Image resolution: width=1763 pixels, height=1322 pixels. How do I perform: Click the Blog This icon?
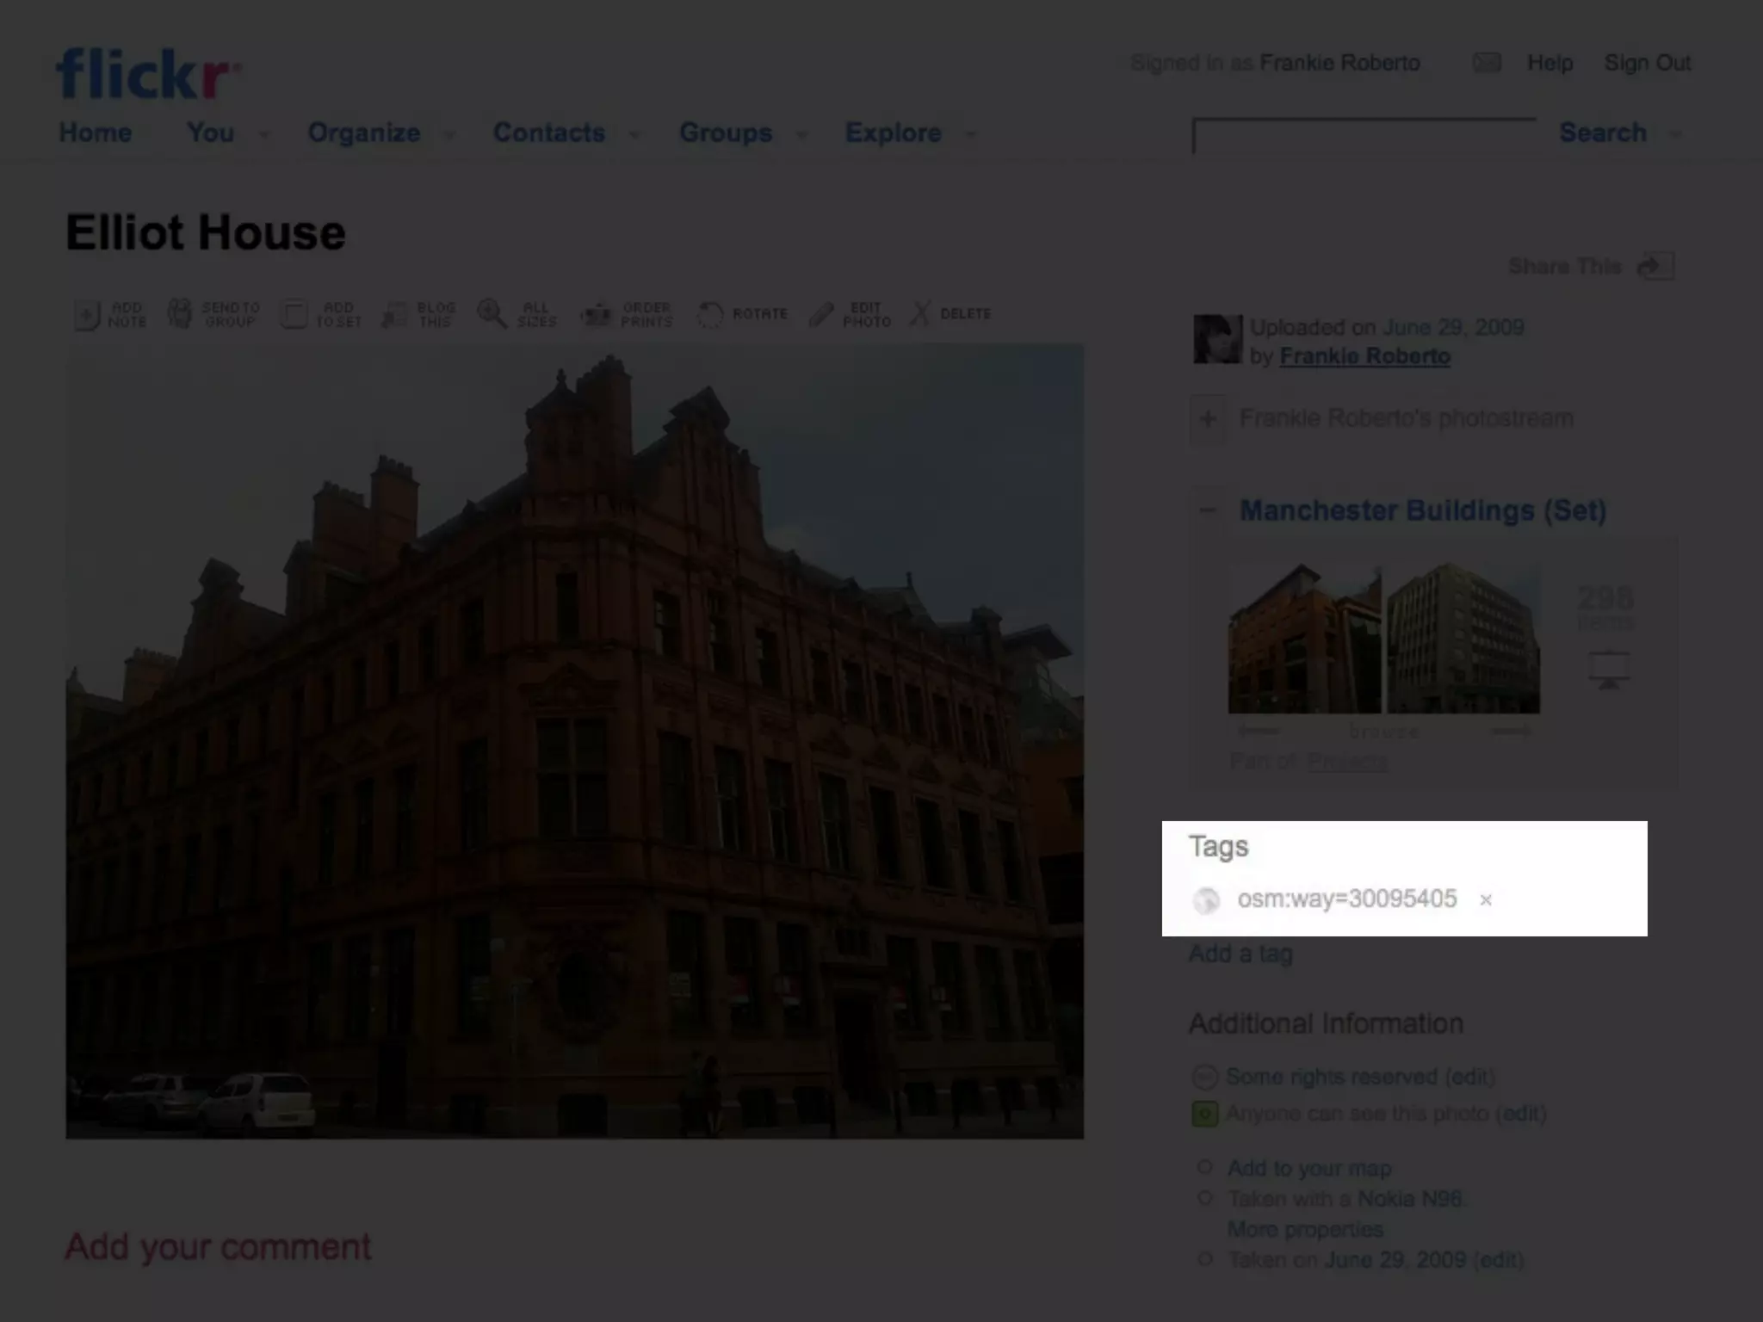(395, 314)
